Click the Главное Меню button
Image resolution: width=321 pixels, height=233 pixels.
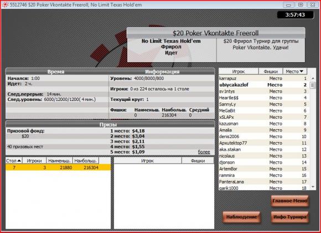pyautogui.click(x=290, y=201)
